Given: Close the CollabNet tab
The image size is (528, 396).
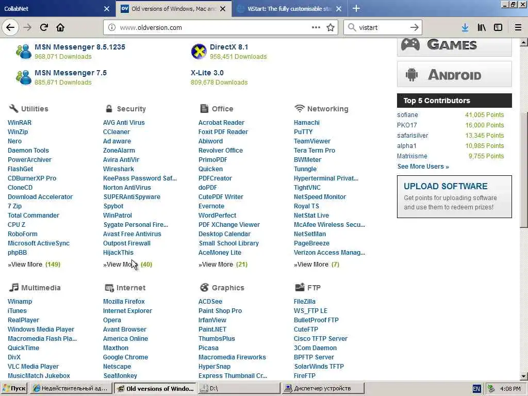Looking at the screenshot, I should [x=107, y=9].
